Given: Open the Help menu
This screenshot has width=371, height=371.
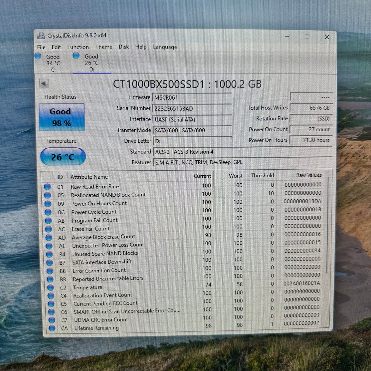Looking at the screenshot, I should click(141, 47).
